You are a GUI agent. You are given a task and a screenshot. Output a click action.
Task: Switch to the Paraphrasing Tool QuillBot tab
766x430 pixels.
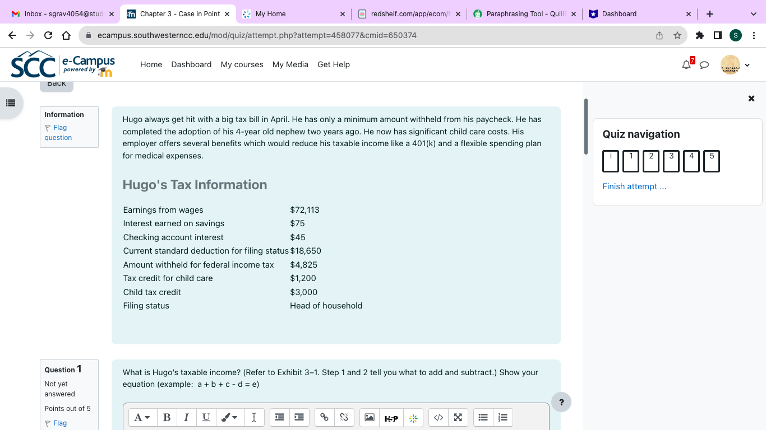tap(524, 14)
